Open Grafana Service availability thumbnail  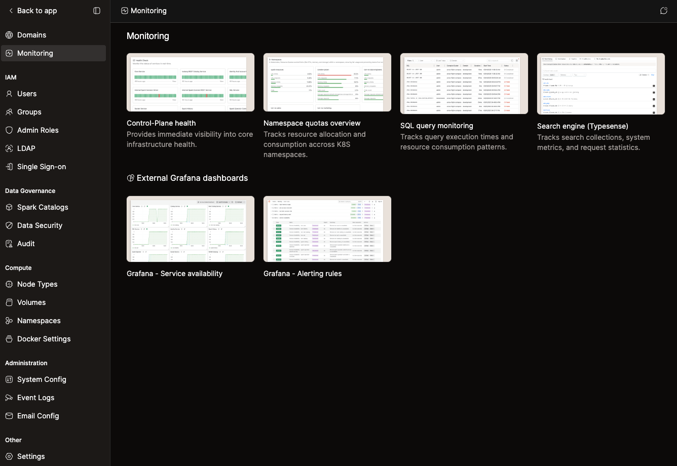coord(191,229)
